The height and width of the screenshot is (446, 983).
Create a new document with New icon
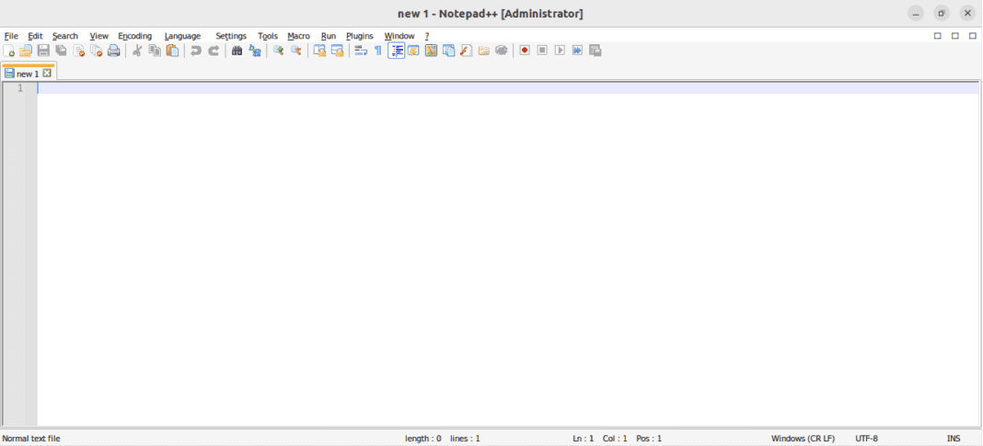9,51
